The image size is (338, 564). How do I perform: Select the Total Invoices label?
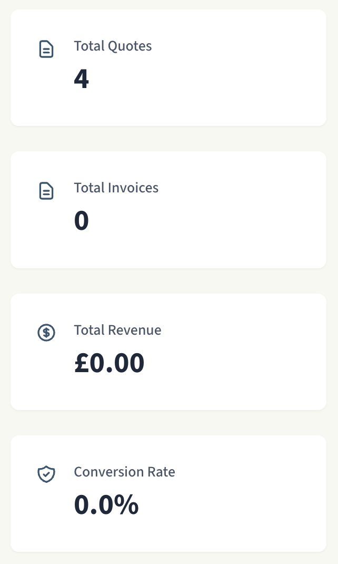tap(116, 188)
